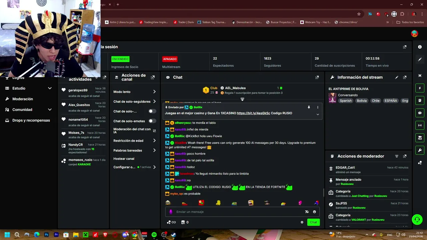This screenshot has height=240, width=427.
Task: Open Discord from the taskbar
Action: point(125,235)
